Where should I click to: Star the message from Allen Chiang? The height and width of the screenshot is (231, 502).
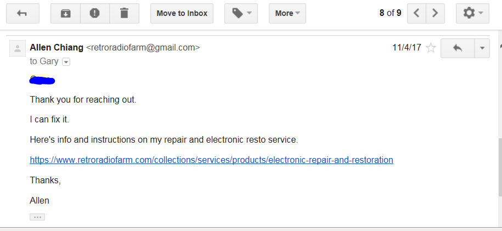click(431, 48)
